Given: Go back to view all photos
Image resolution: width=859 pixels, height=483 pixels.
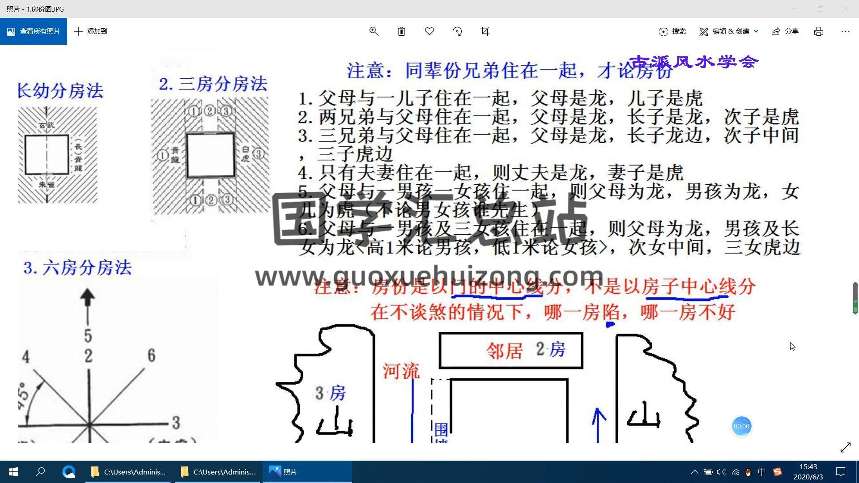Looking at the screenshot, I should (34, 31).
